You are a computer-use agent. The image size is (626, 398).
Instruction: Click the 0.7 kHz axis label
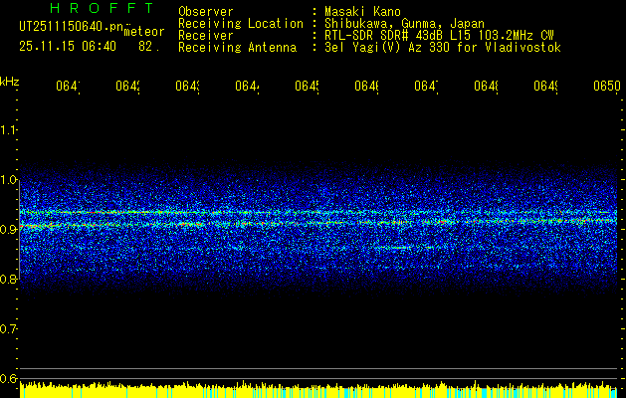point(8,329)
